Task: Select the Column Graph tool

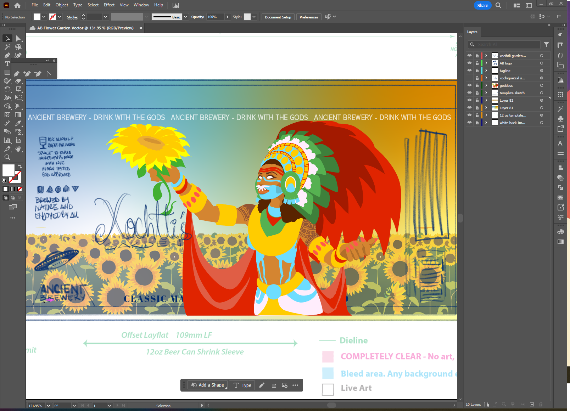Action: point(7,140)
